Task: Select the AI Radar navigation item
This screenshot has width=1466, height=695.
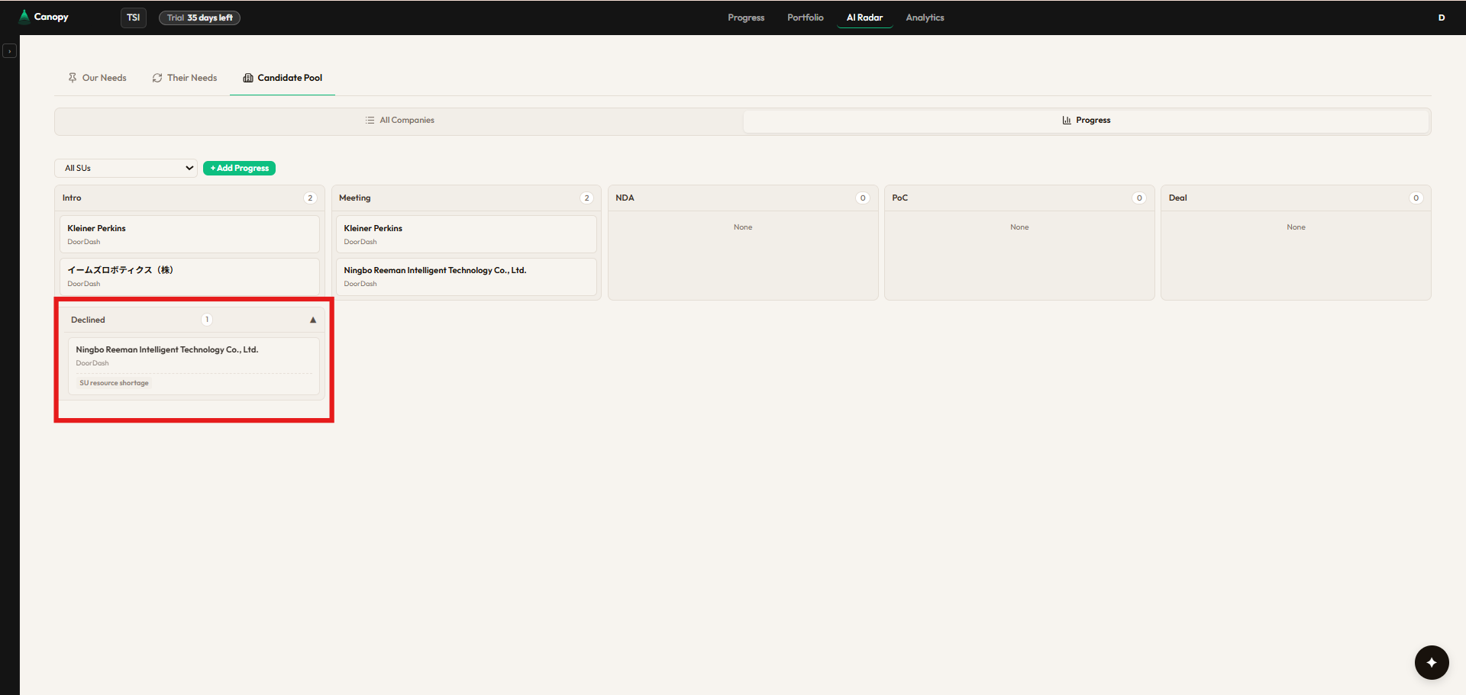Action: [864, 18]
